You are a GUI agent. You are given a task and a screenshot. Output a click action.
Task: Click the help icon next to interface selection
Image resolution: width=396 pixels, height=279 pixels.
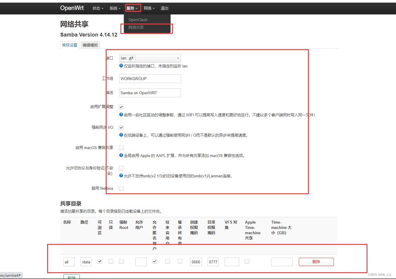tap(121, 66)
